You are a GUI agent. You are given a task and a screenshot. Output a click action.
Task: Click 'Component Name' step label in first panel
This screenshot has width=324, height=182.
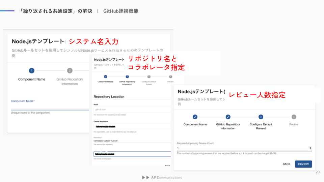tap(32, 79)
